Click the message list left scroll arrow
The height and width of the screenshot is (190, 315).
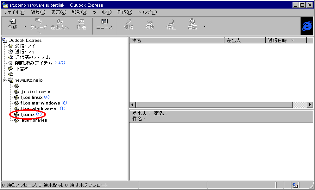coord(132,104)
